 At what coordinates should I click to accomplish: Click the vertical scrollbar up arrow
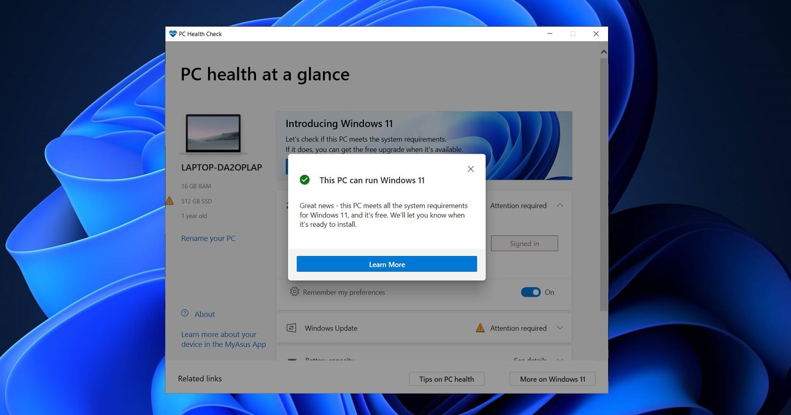coord(604,52)
